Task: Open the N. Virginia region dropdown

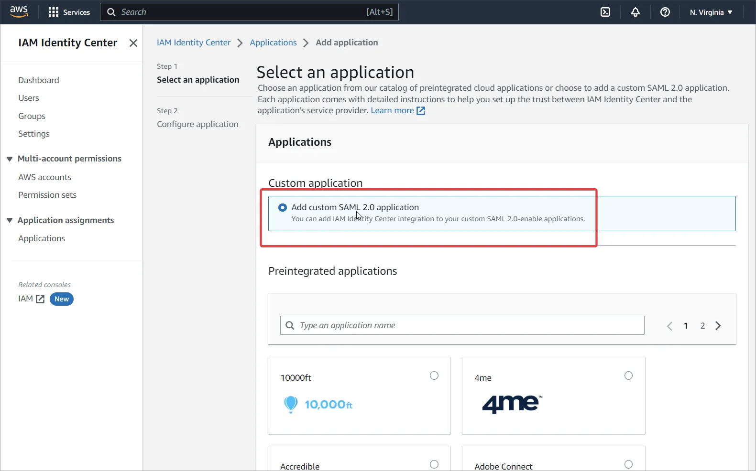Action: pyautogui.click(x=711, y=12)
